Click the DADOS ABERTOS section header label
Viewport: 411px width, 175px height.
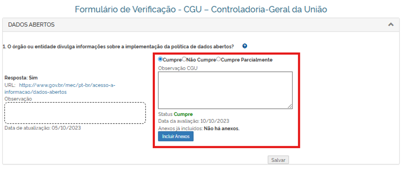pyautogui.click(x=31, y=25)
